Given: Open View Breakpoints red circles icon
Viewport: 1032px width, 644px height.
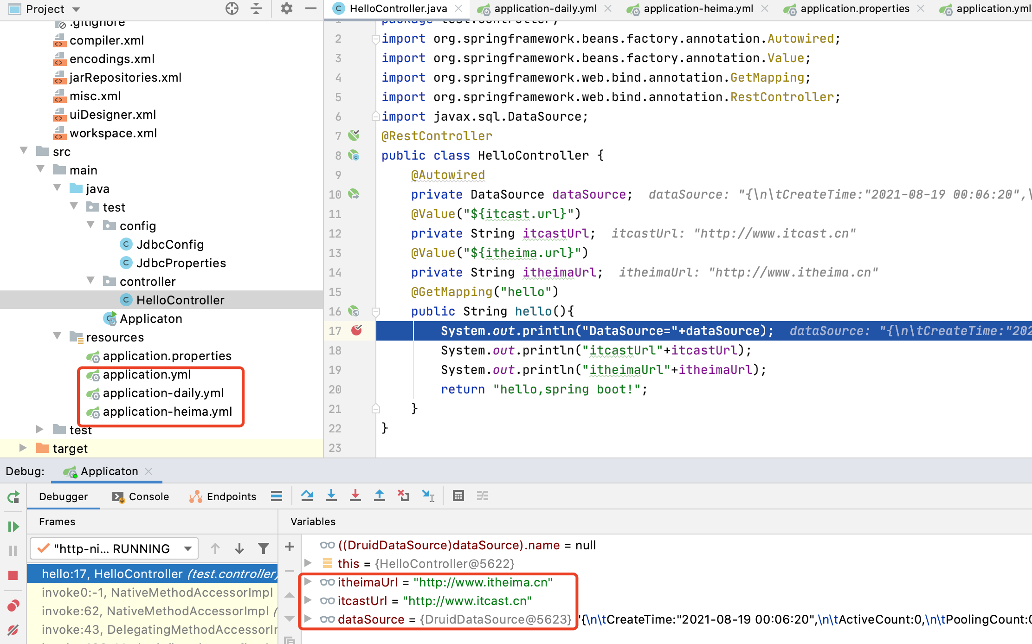Looking at the screenshot, I should pos(13,605).
